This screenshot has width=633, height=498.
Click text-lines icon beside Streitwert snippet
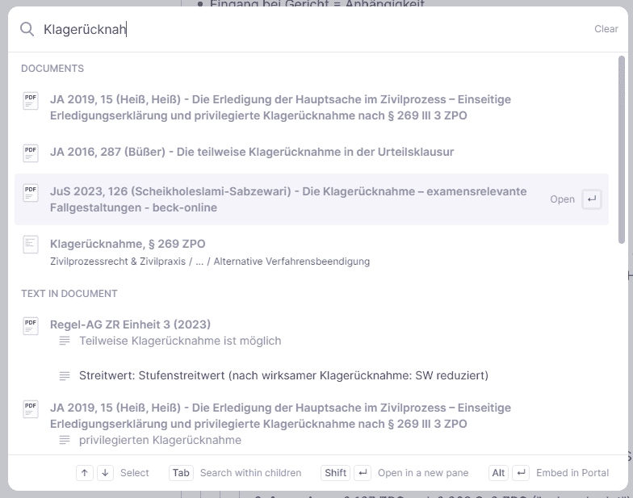pos(65,376)
